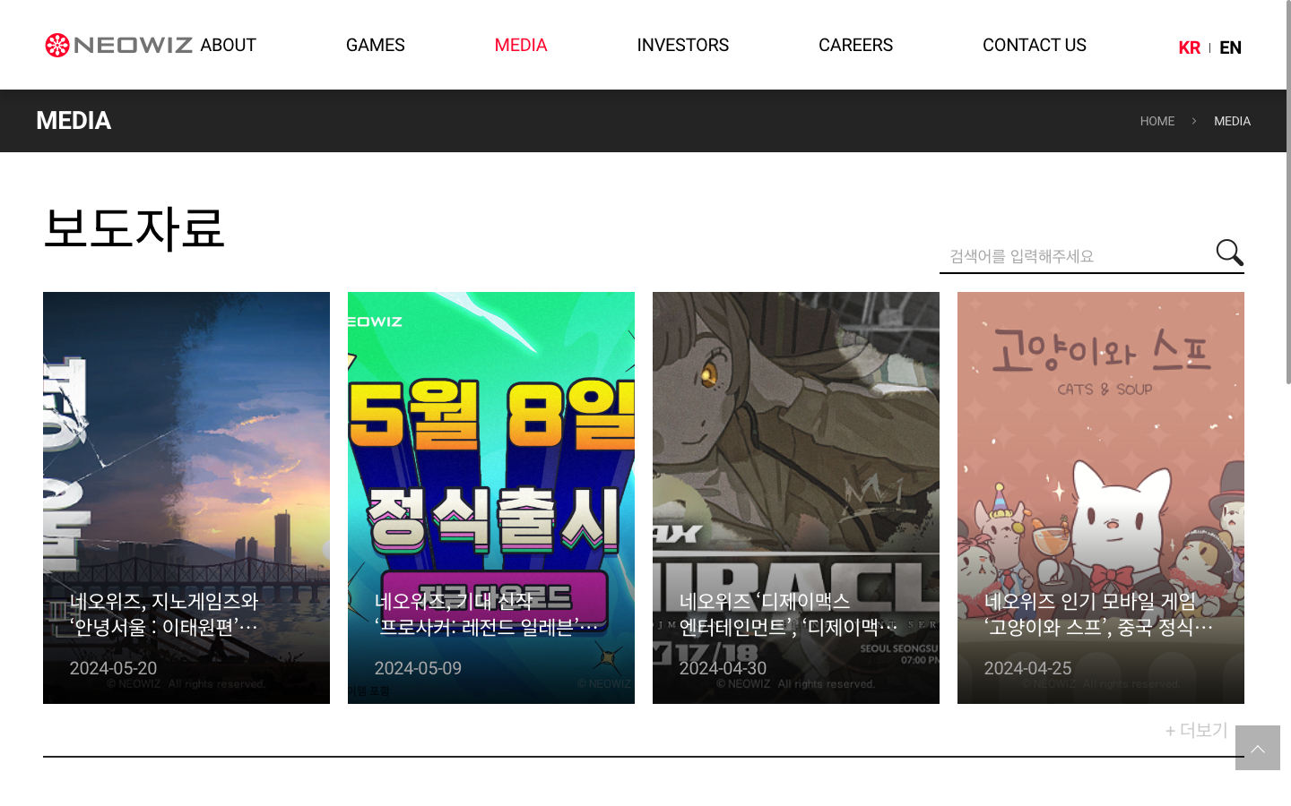Open the CAREERS menu

pyautogui.click(x=855, y=45)
